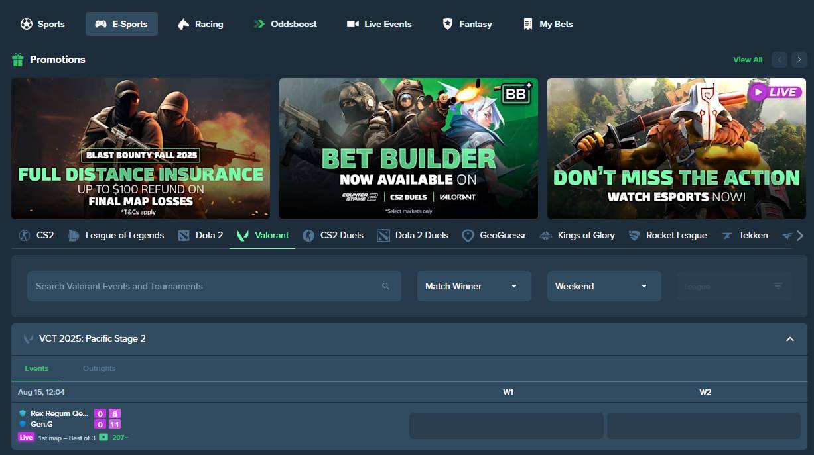Click the CS2 soldier icon

[24, 236]
